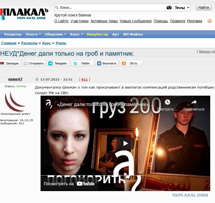Click the camera image-search icon
Image resolution: width=215 pixels, height=203 pixels.
[x=169, y=7]
